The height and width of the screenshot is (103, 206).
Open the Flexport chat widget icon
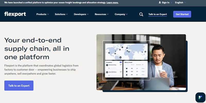tap(201, 98)
